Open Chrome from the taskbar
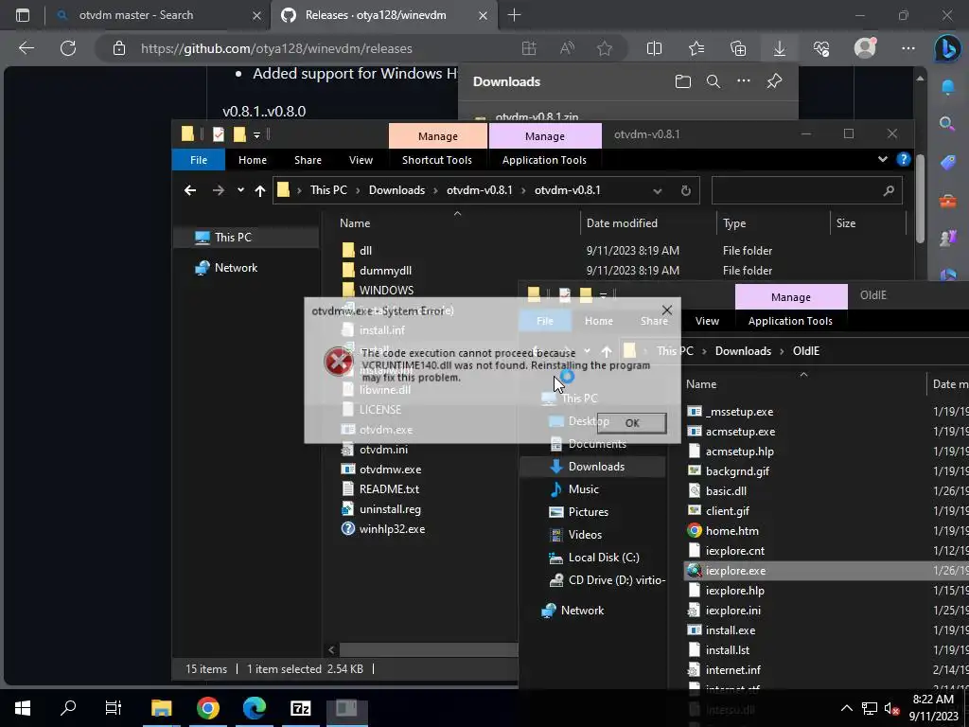Screen dimensions: 969x727 pos(207,708)
